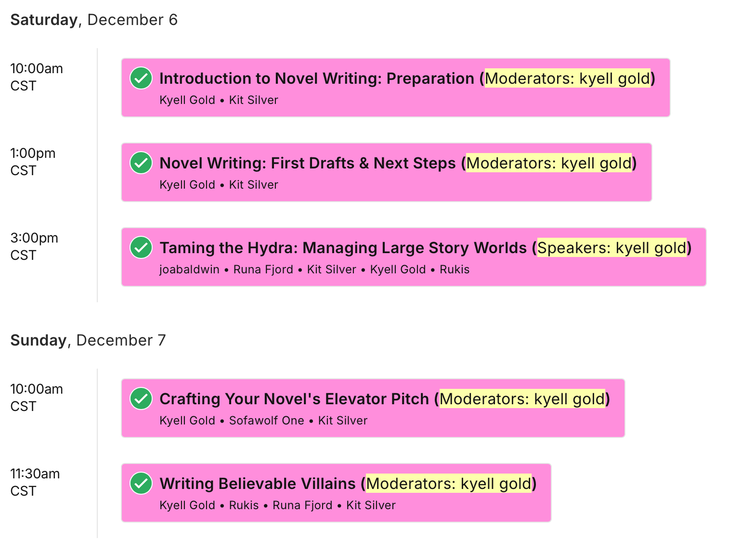The width and height of the screenshot is (729, 539).
Task: Open the Writing Believable Villains session
Action: click(x=257, y=484)
